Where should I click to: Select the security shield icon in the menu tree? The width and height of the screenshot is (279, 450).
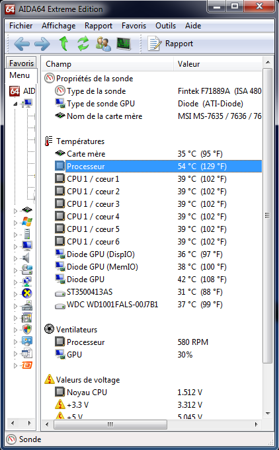(27, 329)
